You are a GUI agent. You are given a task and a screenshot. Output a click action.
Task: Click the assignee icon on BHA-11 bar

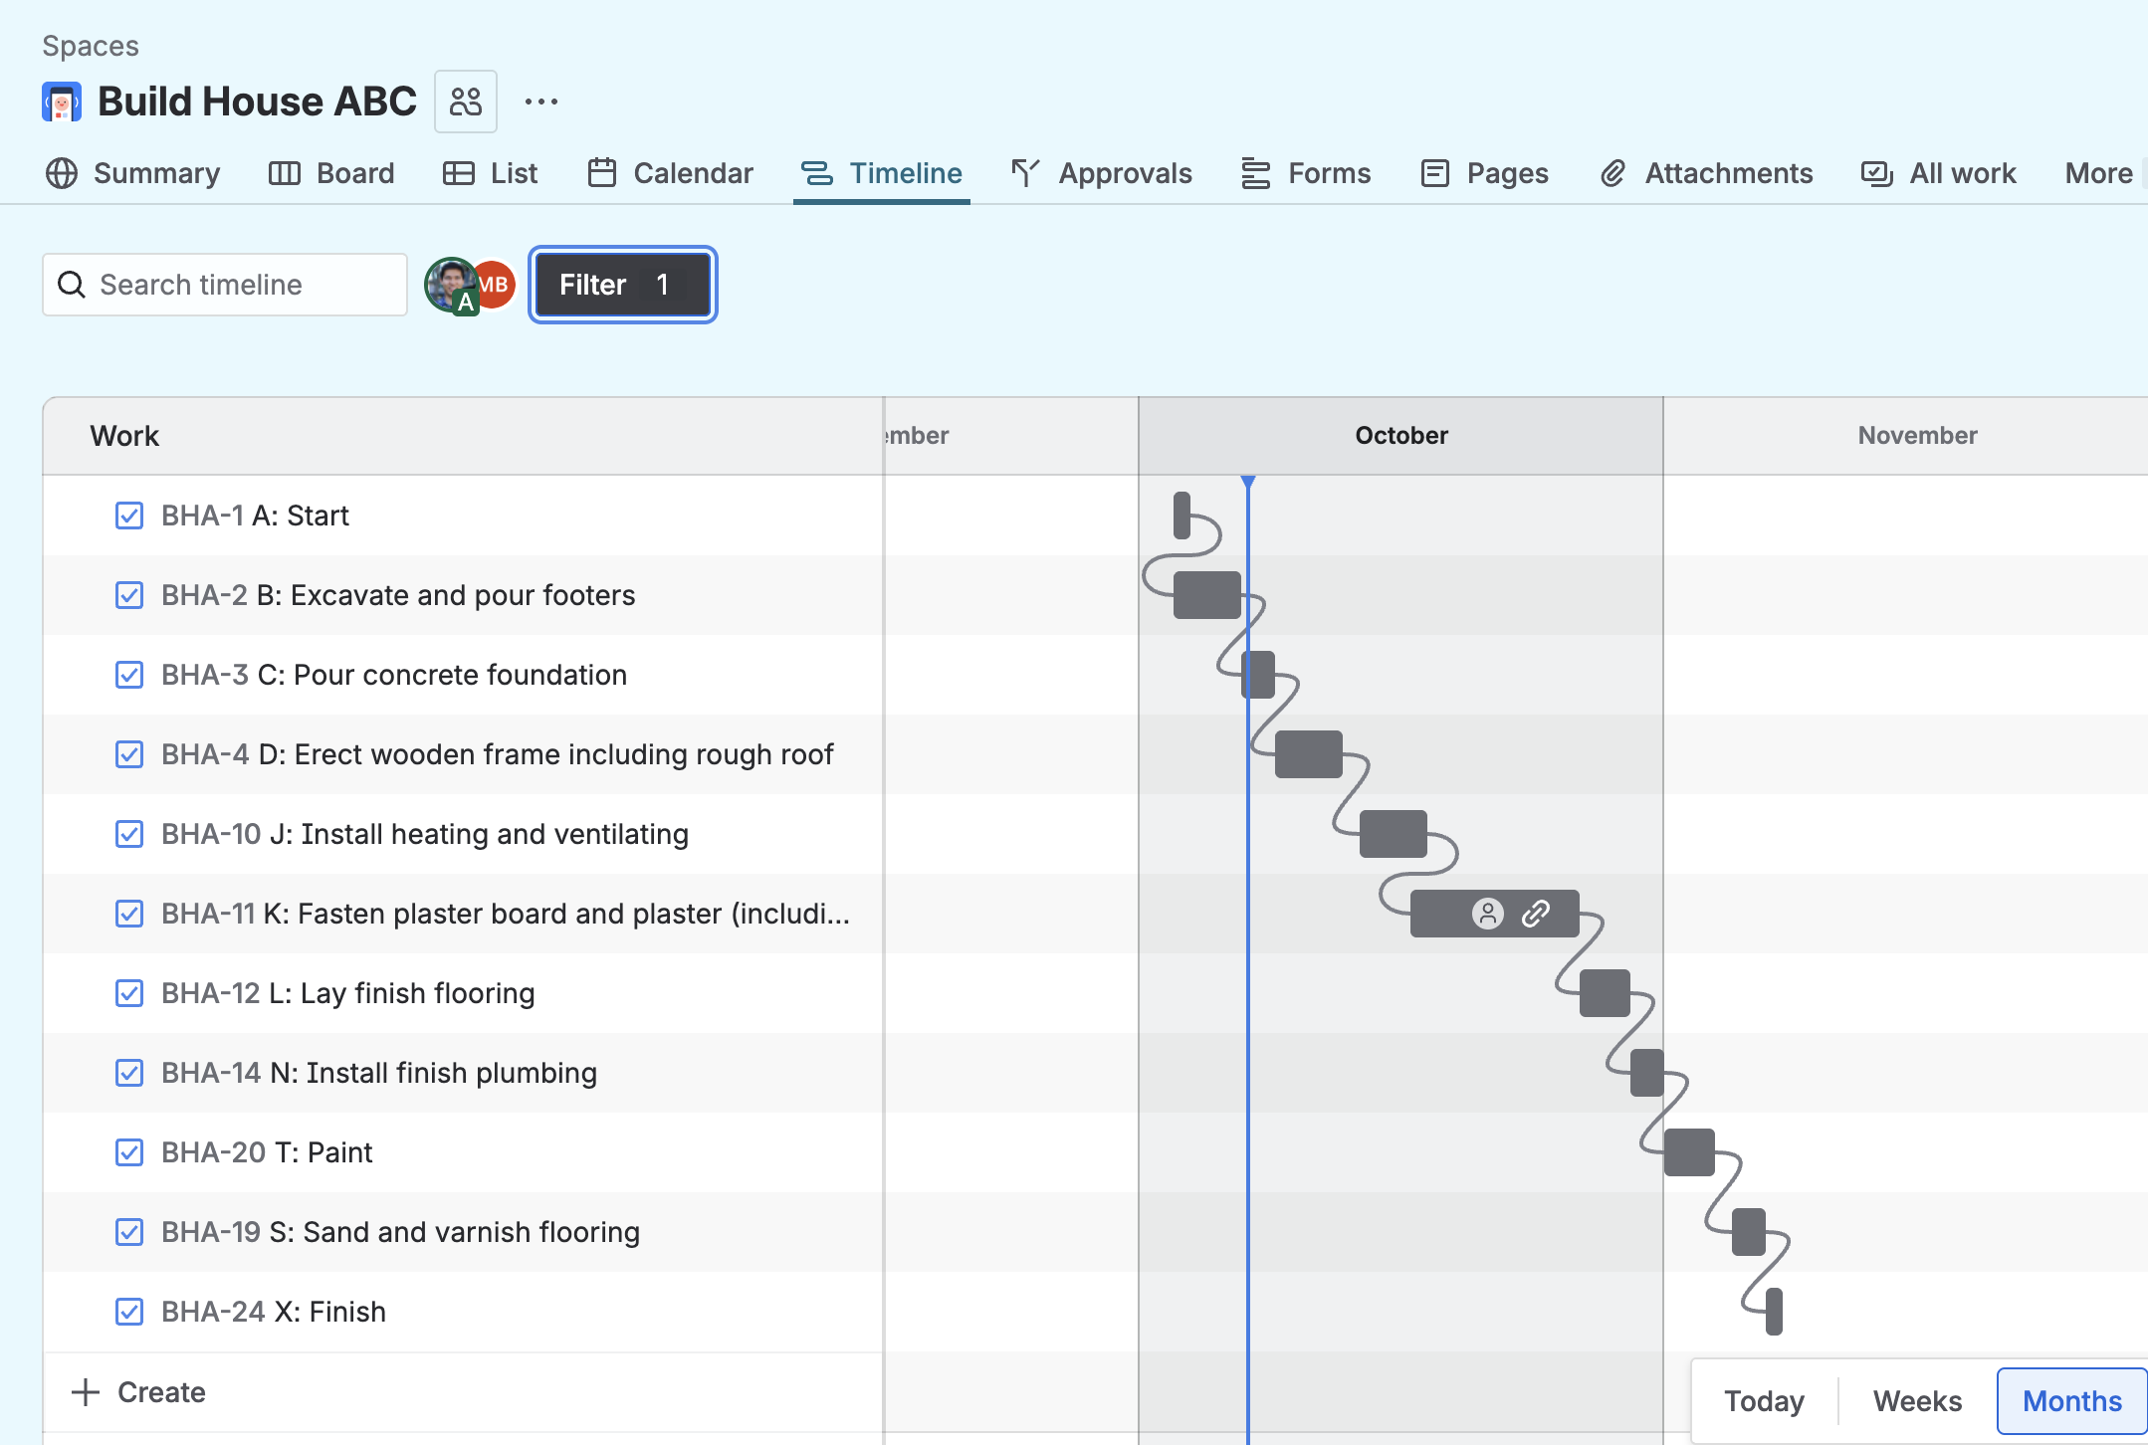(1487, 914)
